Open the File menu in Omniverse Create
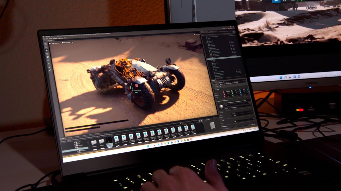The height and width of the screenshot is (191, 341). point(44,39)
